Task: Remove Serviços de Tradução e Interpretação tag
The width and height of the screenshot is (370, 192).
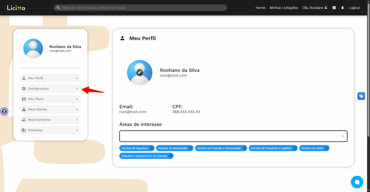Action: click(x=244, y=148)
